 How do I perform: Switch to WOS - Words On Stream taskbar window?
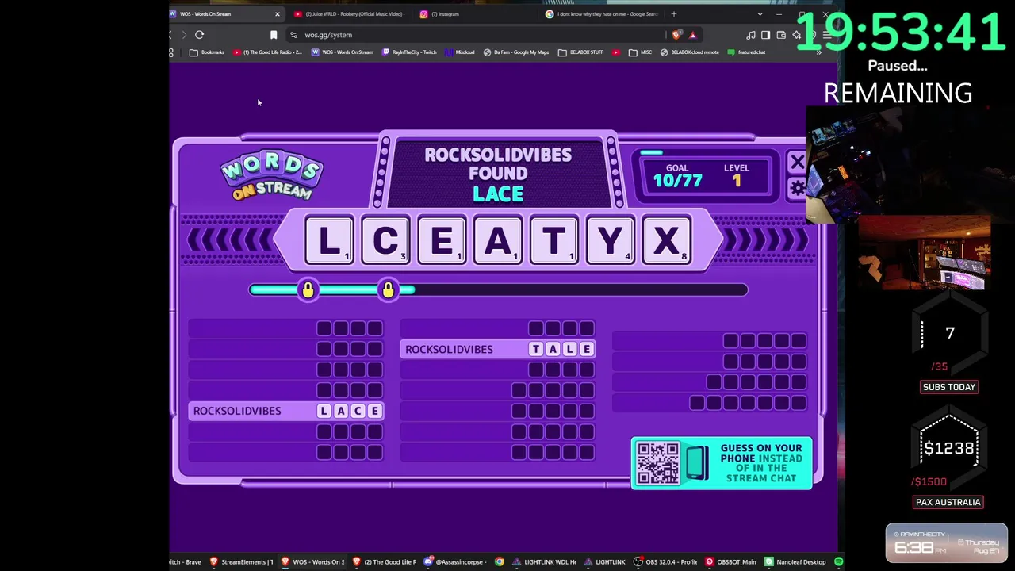pyautogui.click(x=312, y=562)
